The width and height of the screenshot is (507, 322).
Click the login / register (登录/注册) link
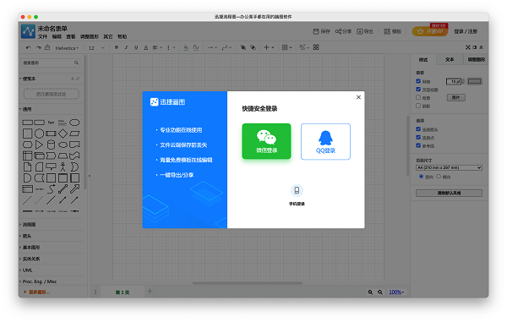click(x=466, y=31)
